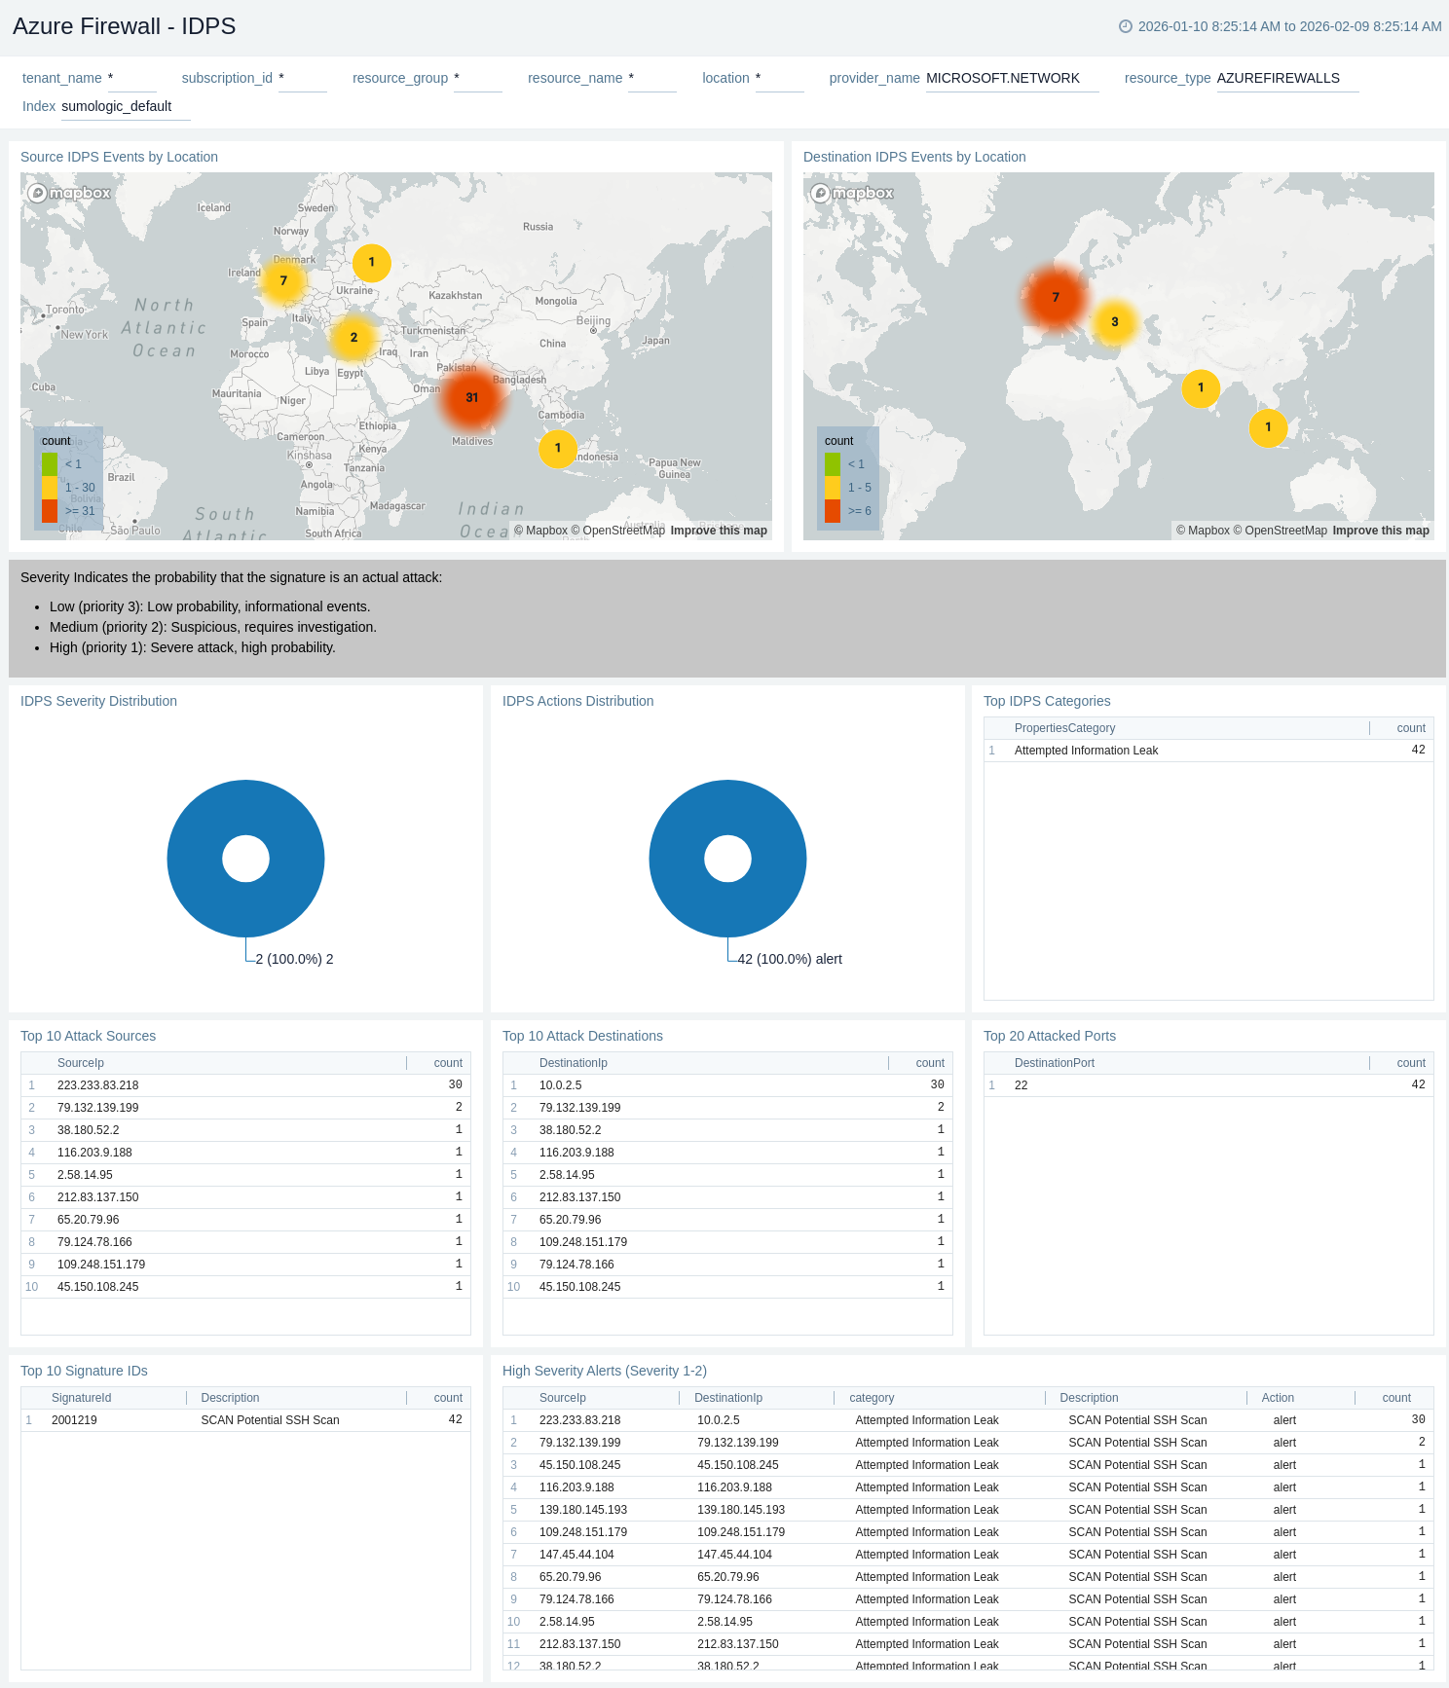The image size is (1449, 1688).
Task: Select the yellow 7 cluster on source map
Action: (x=283, y=280)
